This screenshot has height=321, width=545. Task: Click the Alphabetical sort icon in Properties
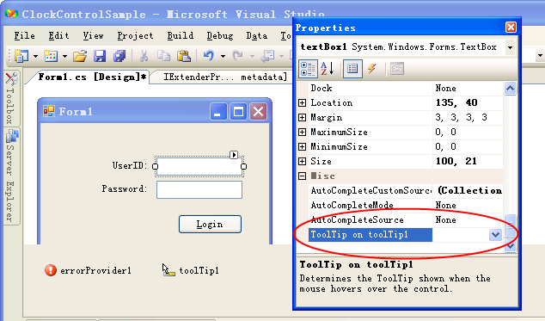point(328,69)
